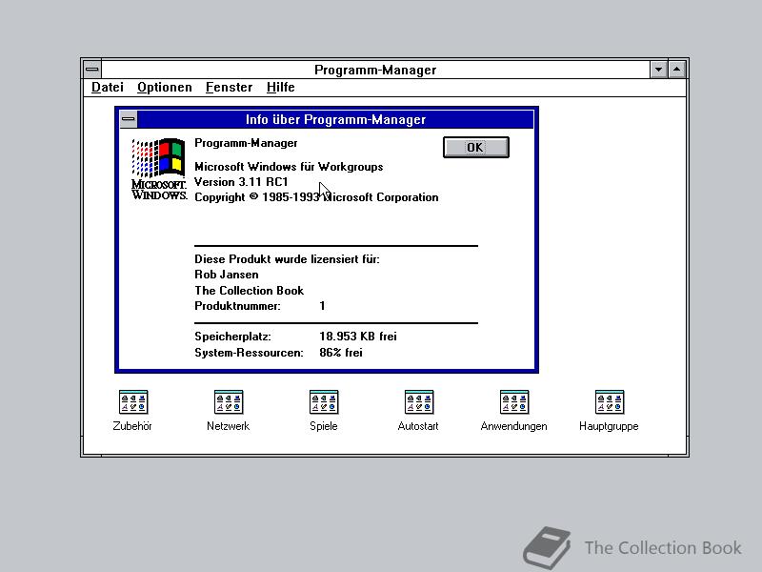Click the '86% frei' resources value
The width and height of the screenshot is (762, 572).
(x=341, y=353)
